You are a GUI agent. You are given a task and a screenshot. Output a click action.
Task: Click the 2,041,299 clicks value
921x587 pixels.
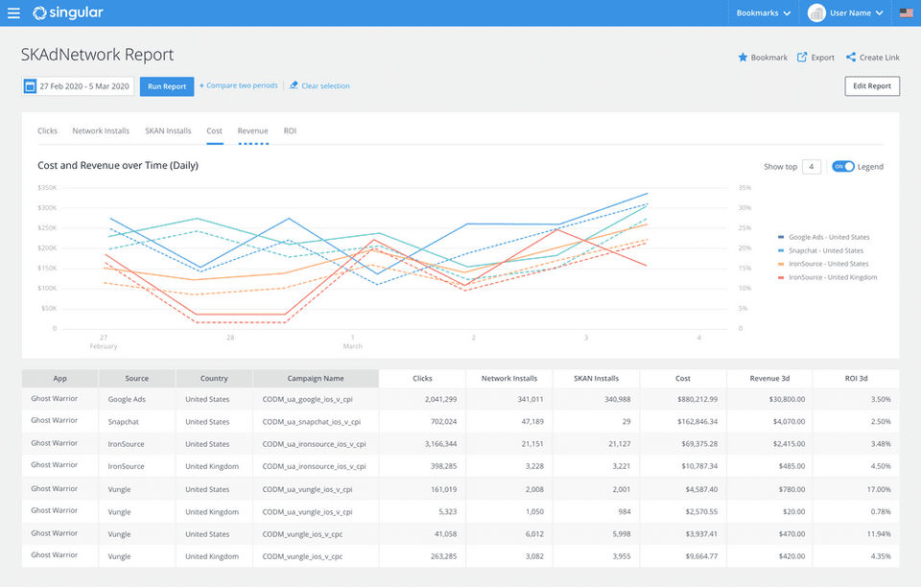440,399
